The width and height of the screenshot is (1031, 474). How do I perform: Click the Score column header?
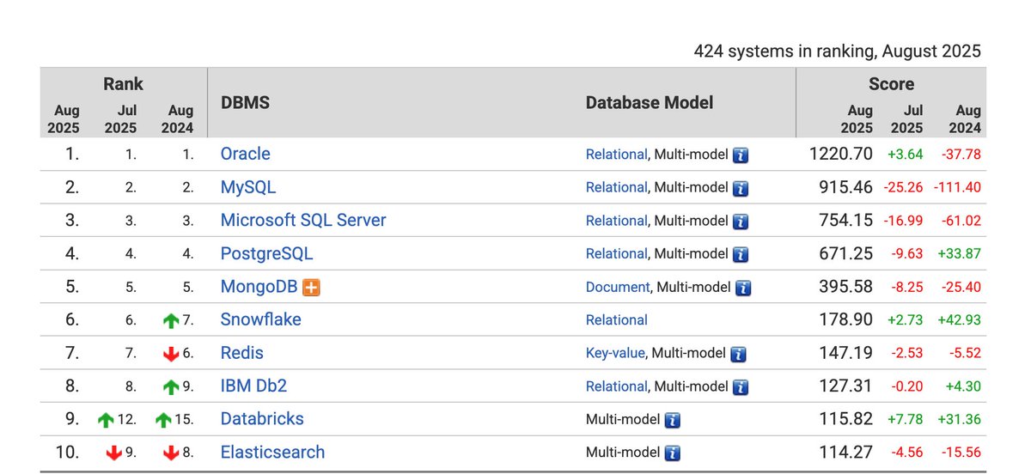[891, 84]
